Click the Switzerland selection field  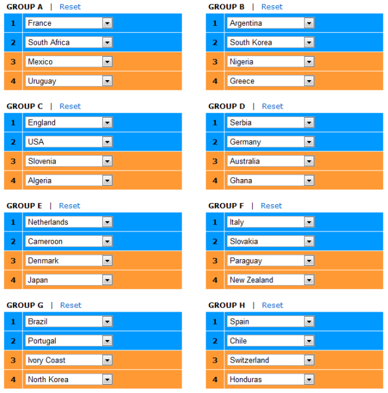click(x=270, y=360)
